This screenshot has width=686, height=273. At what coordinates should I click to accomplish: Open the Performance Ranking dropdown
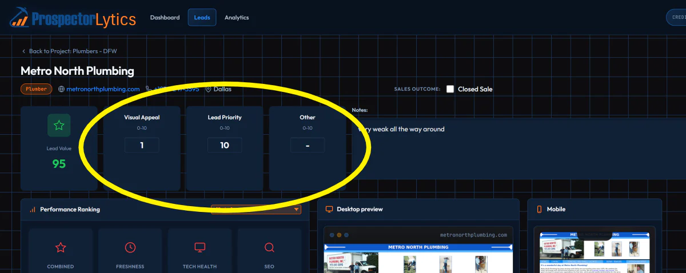coord(256,210)
